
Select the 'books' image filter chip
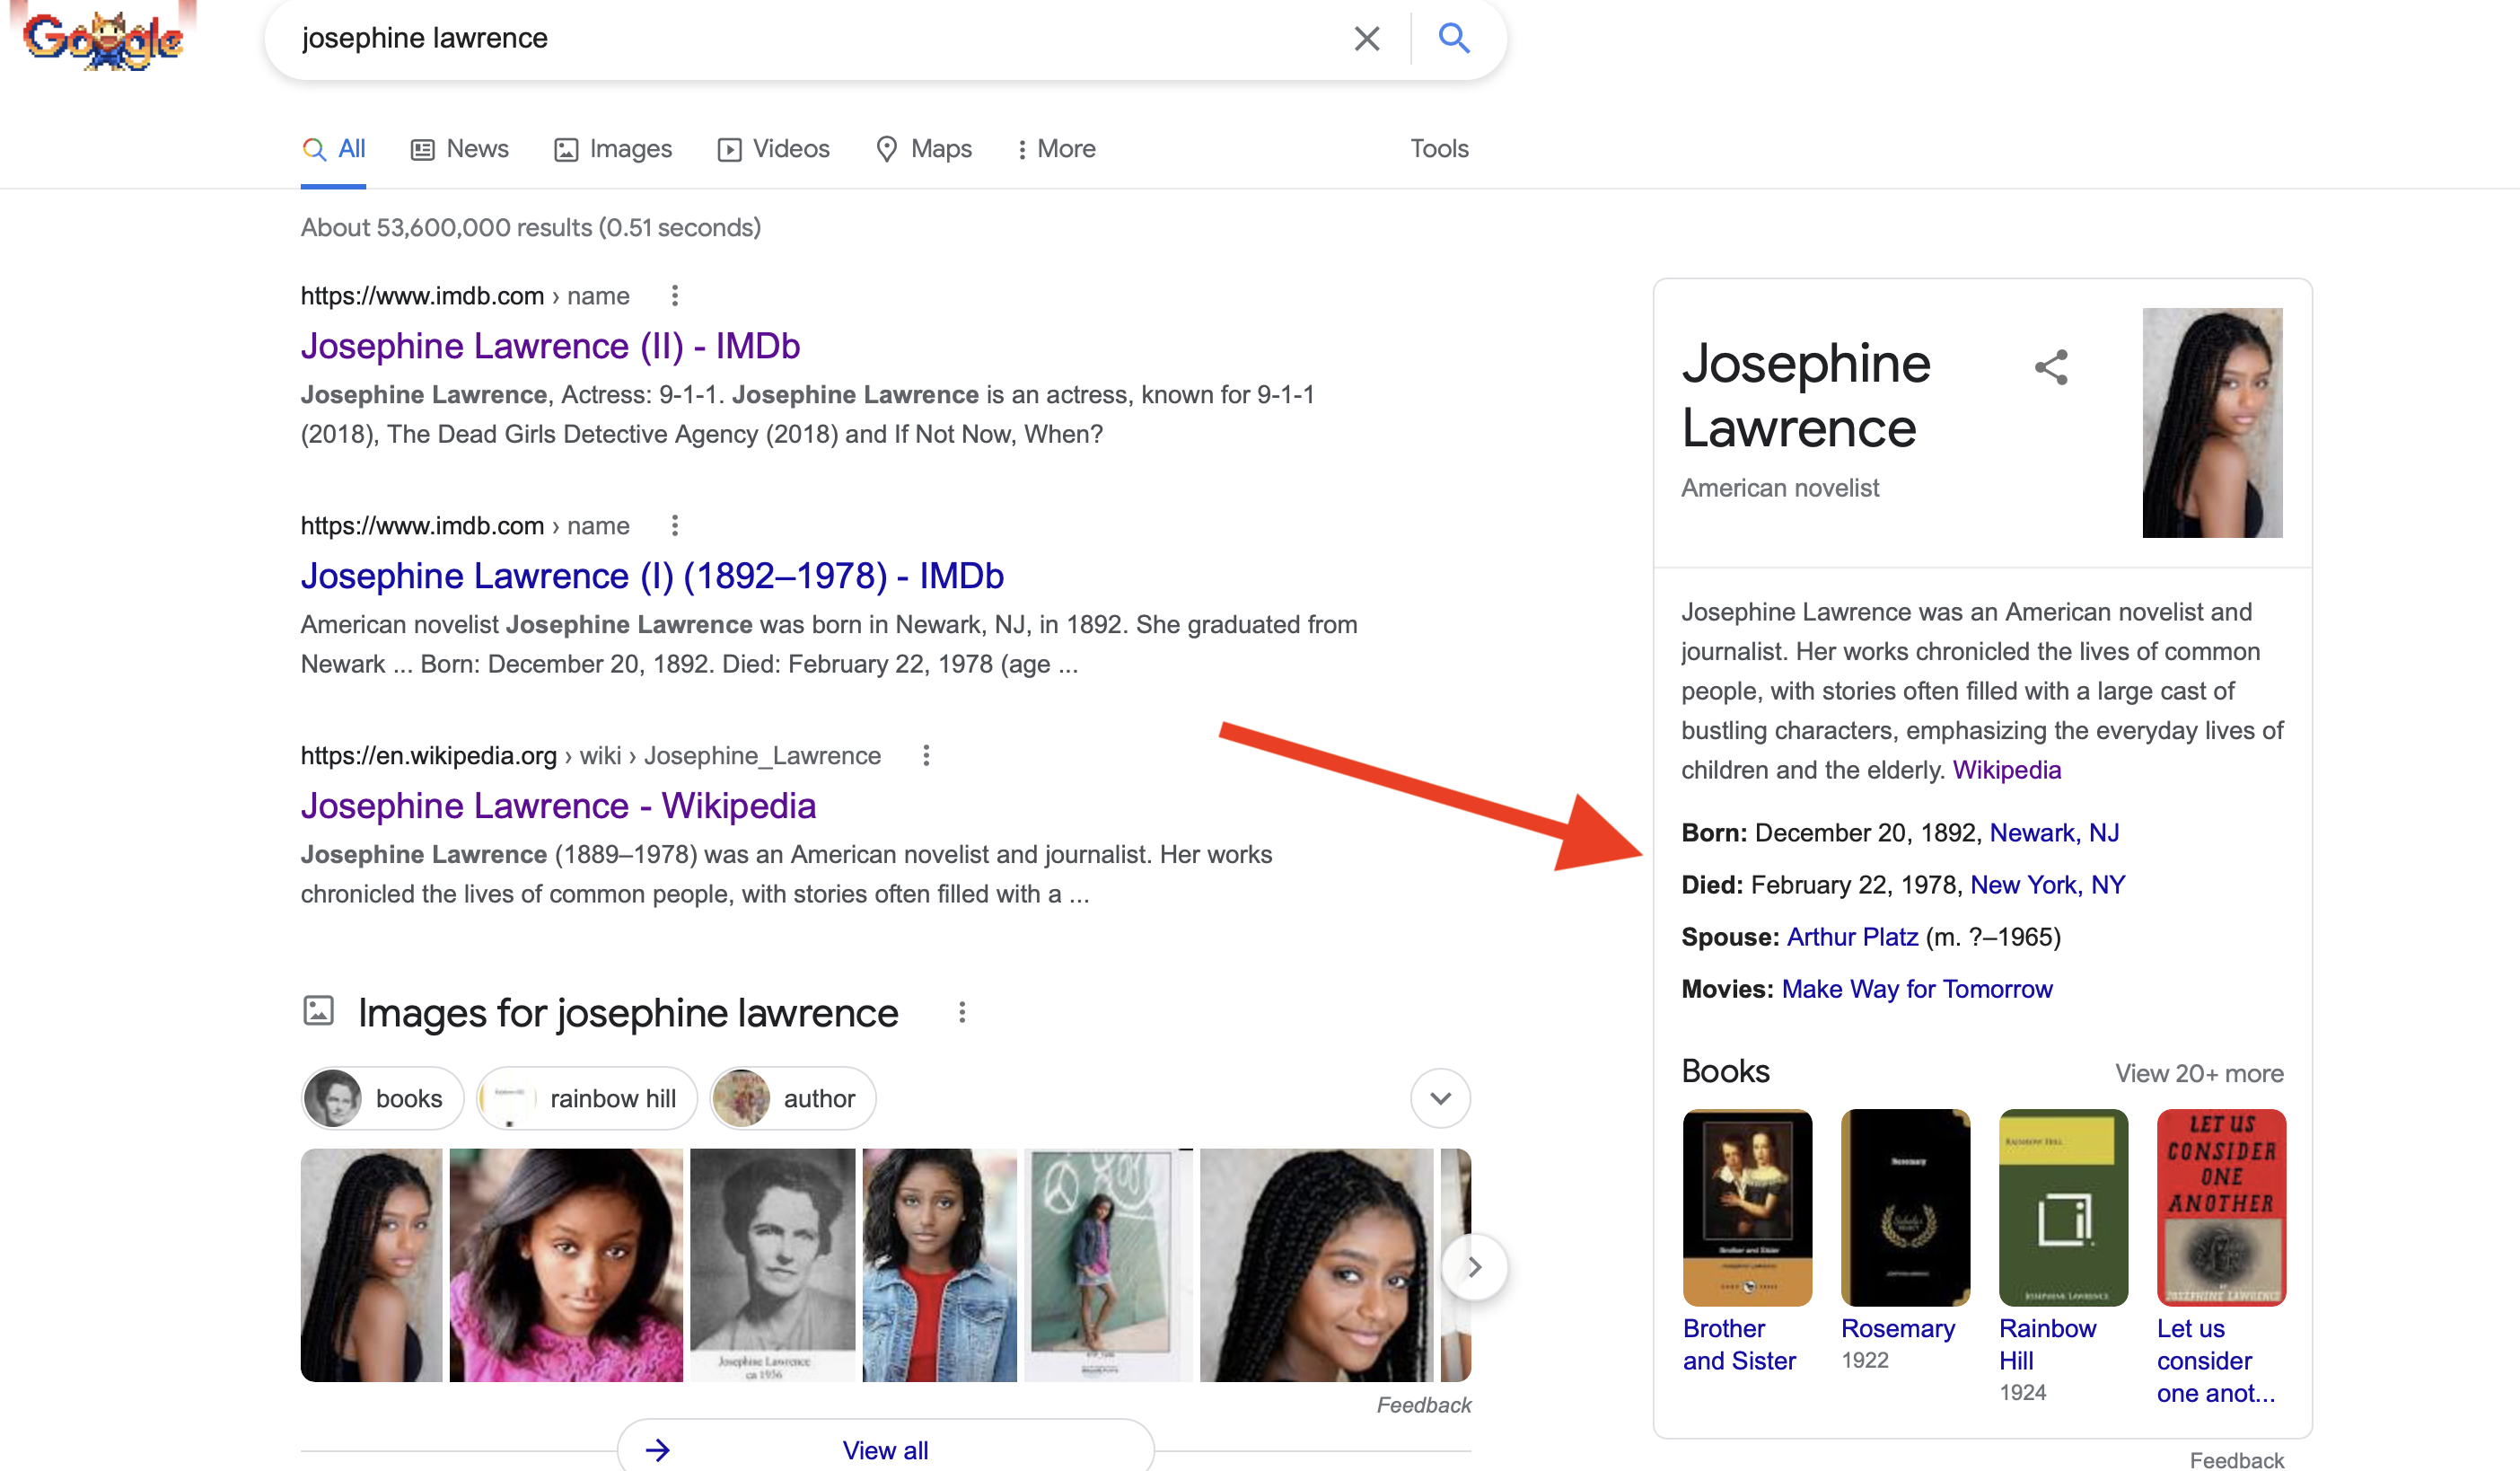click(x=383, y=1098)
